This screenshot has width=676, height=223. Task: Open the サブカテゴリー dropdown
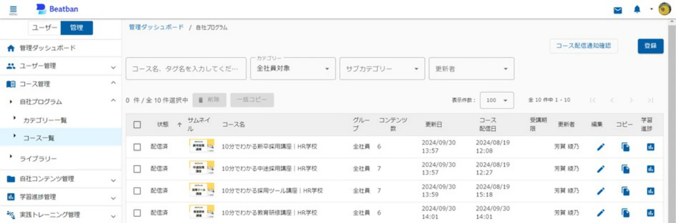click(382, 69)
